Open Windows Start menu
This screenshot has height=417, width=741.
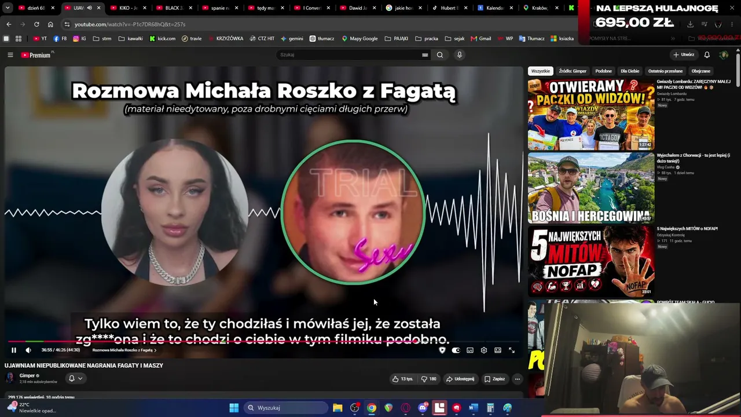click(234, 408)
